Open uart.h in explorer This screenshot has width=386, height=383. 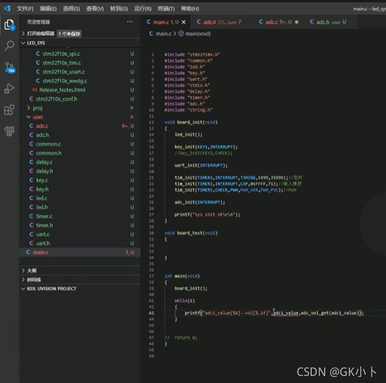80,243
